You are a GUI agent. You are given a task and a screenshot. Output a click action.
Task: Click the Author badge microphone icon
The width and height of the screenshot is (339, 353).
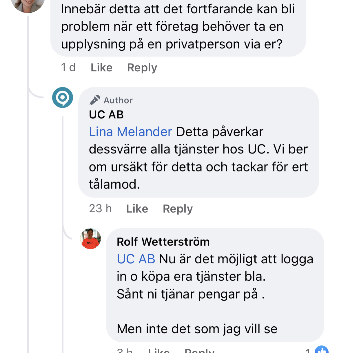click(94, 100)
